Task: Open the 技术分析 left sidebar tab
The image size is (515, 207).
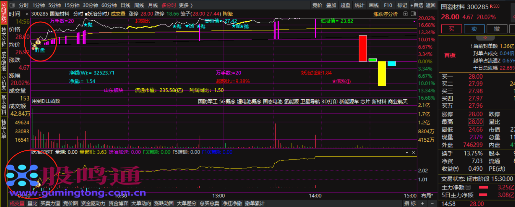Action: 4,37
